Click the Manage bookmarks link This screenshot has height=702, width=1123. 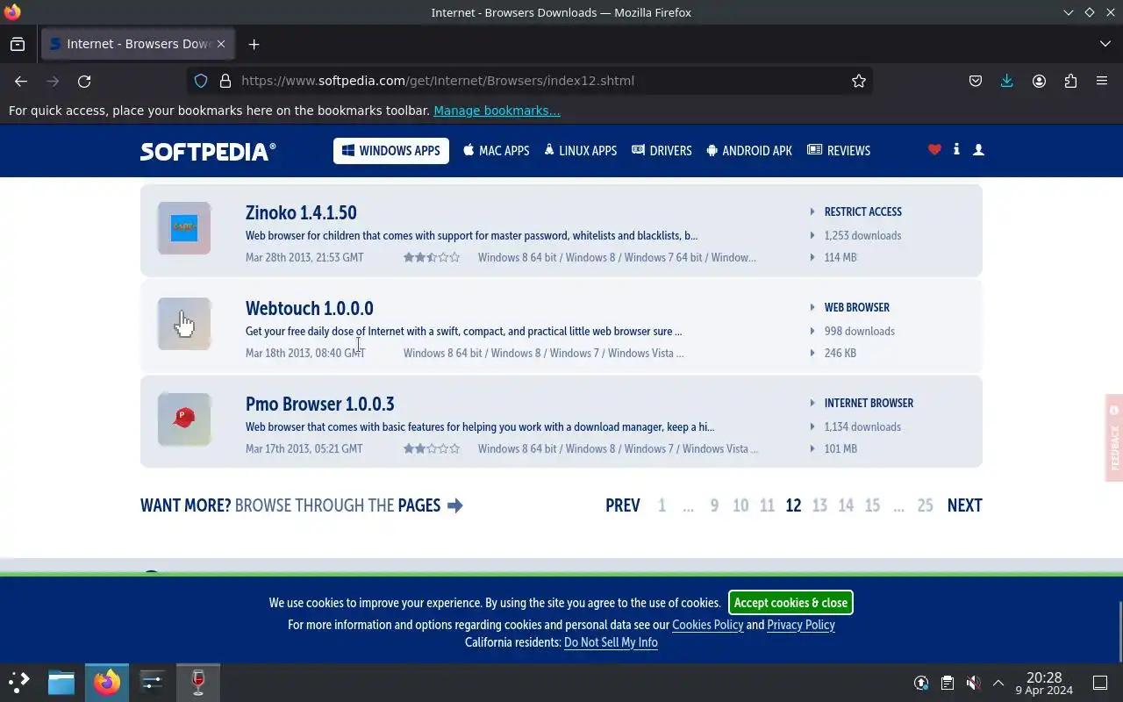point(497,111)
